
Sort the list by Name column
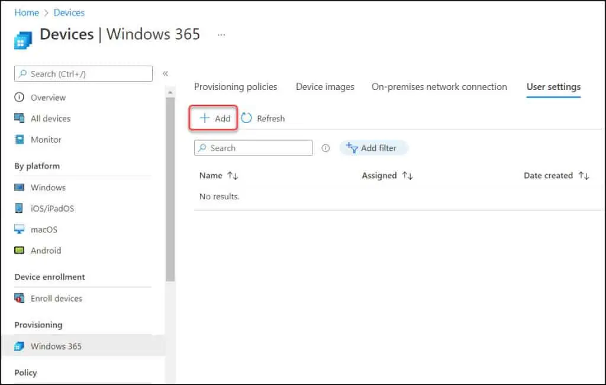218,175
